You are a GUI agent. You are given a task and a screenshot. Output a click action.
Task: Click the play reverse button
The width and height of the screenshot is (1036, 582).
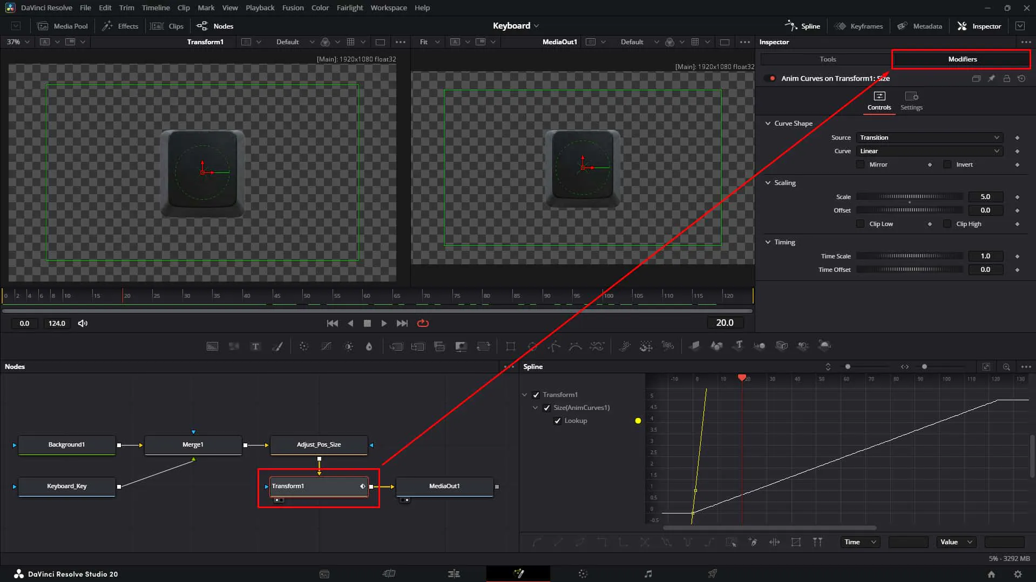tap(350, 323)
